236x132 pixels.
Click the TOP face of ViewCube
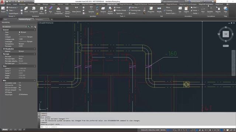(x=226, y=34)
